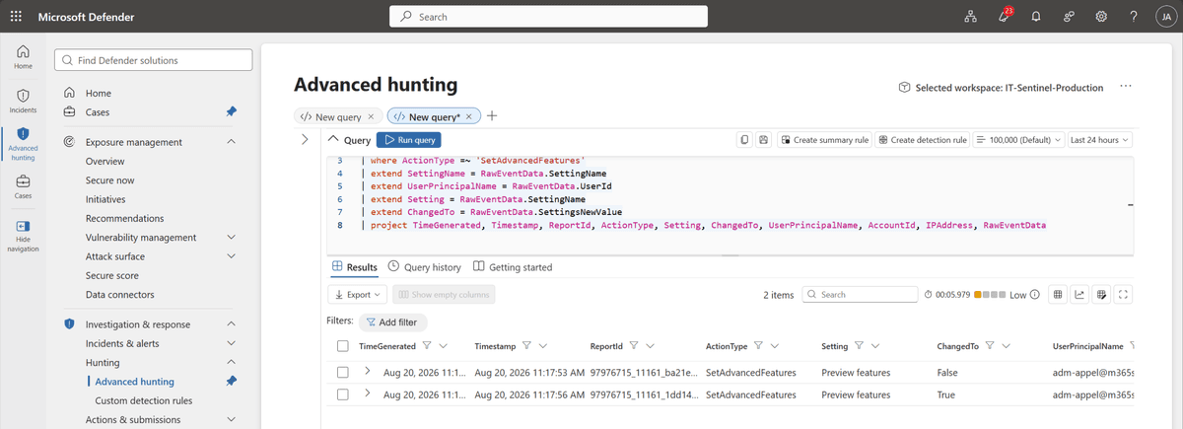Click the top Search box
1183x429 pixels.
[x=548, y=17]
